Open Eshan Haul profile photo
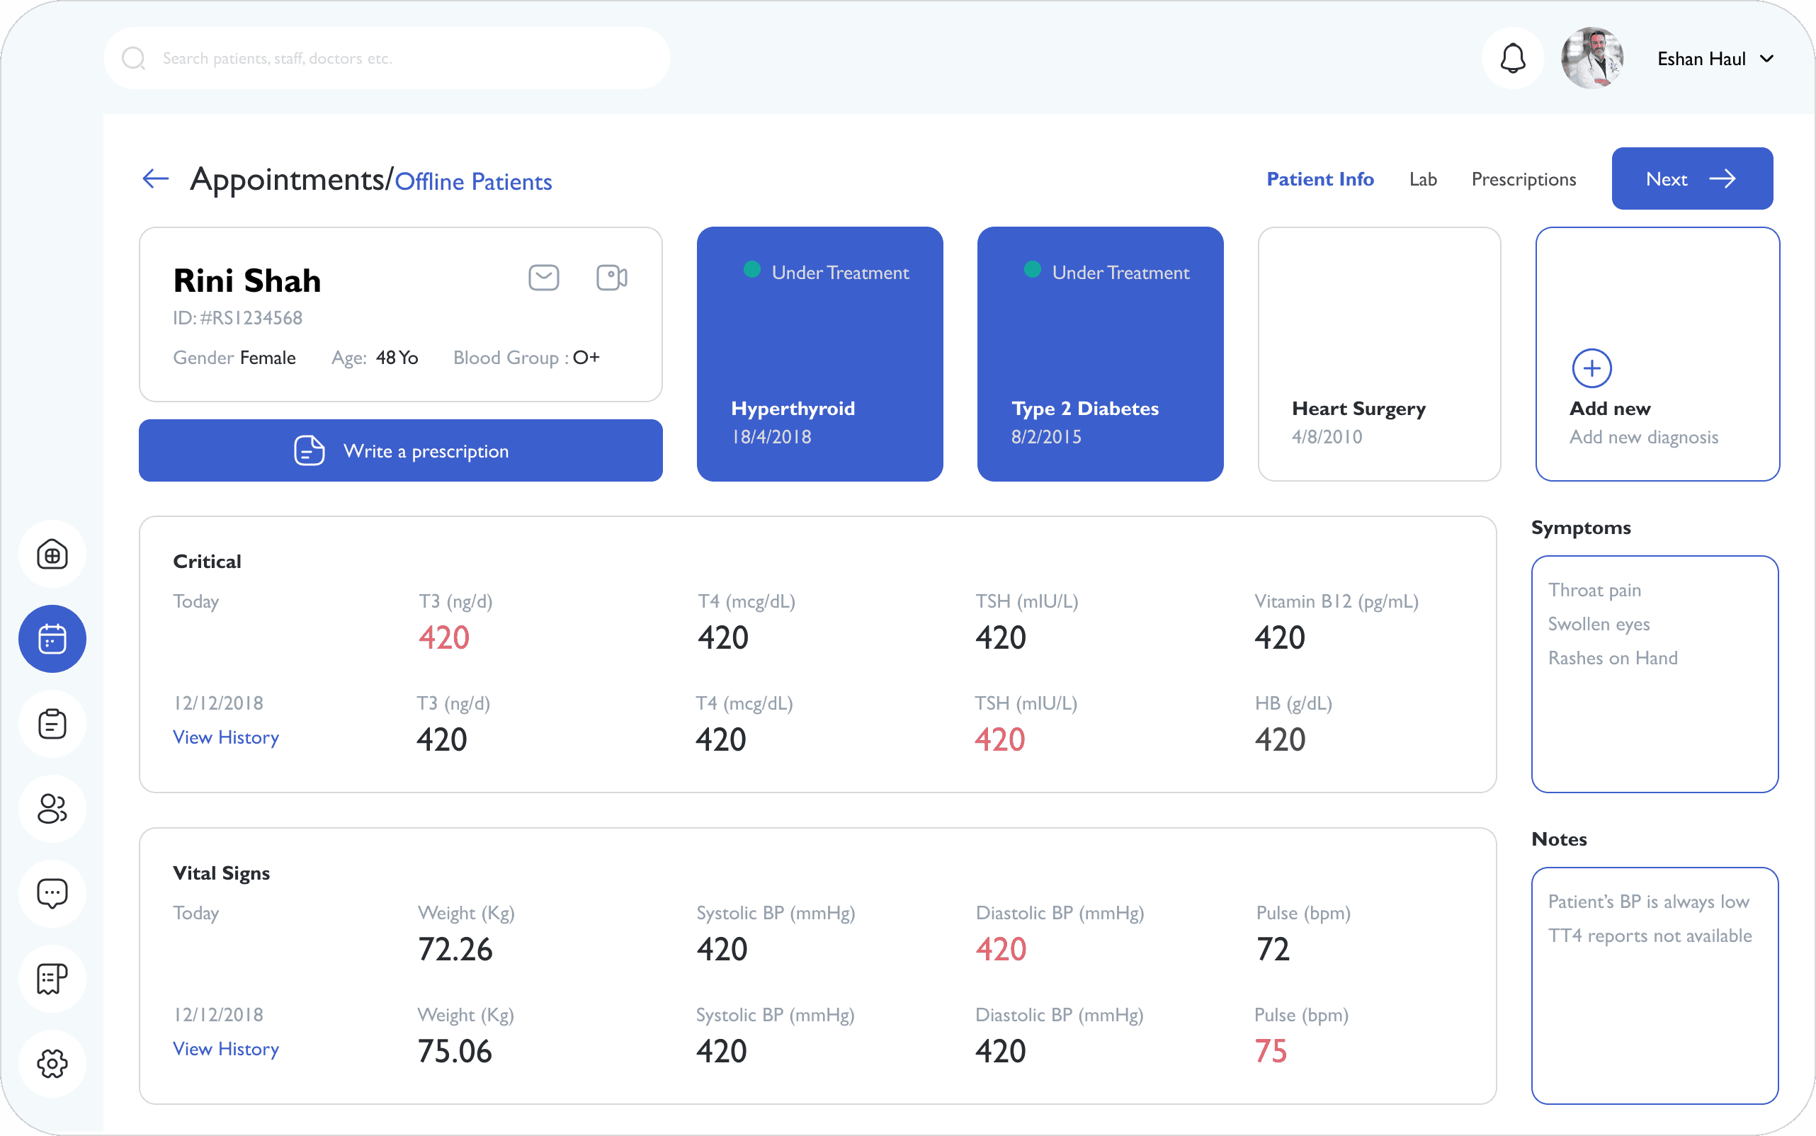This screenshot has height=1136, width=1816. [x=1591, y=59]
